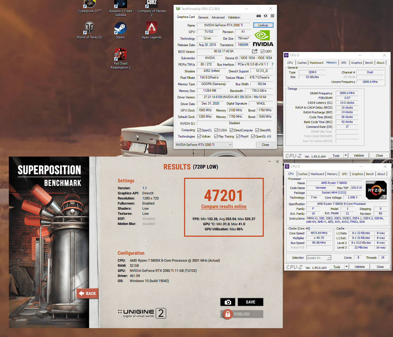Click the Close button in GPU-Z

(265, 145)
